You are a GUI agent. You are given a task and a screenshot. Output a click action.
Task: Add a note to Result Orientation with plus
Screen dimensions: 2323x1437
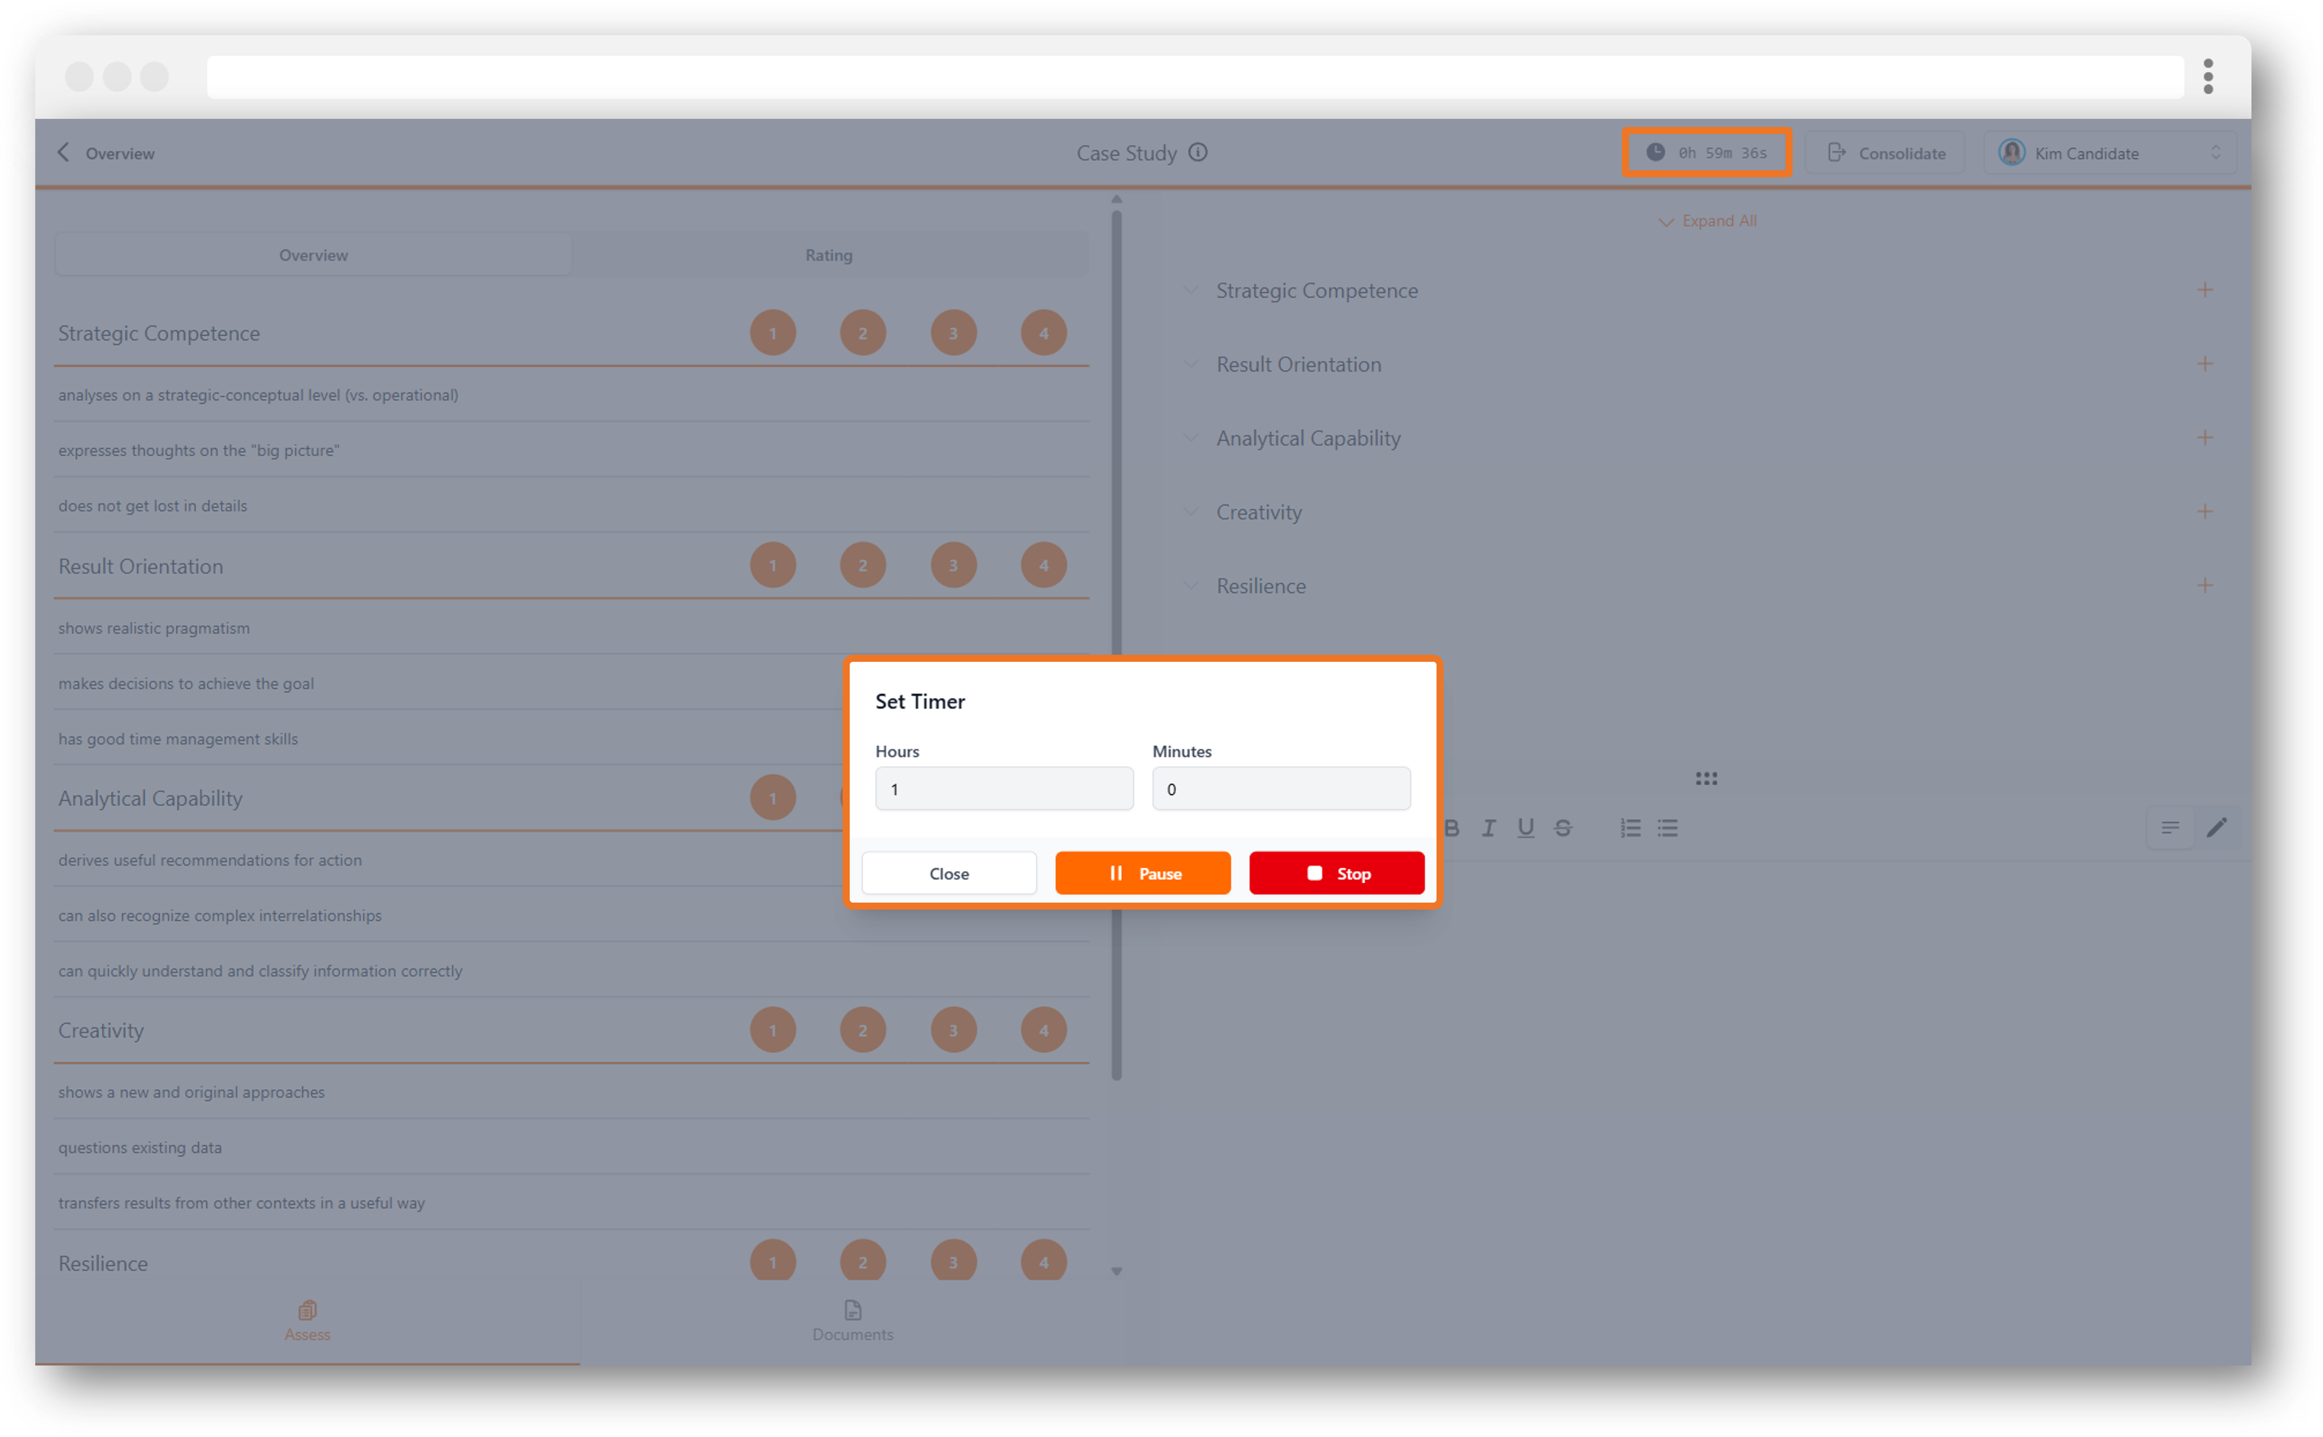pos(2204,364)
